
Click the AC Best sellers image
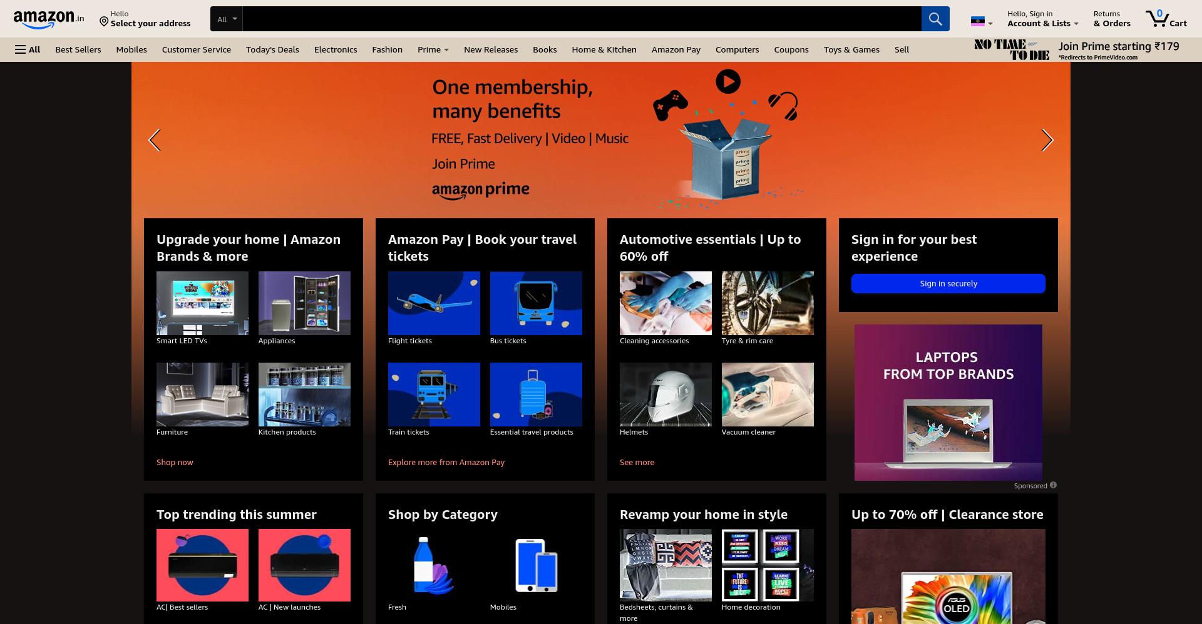(202, 565)
